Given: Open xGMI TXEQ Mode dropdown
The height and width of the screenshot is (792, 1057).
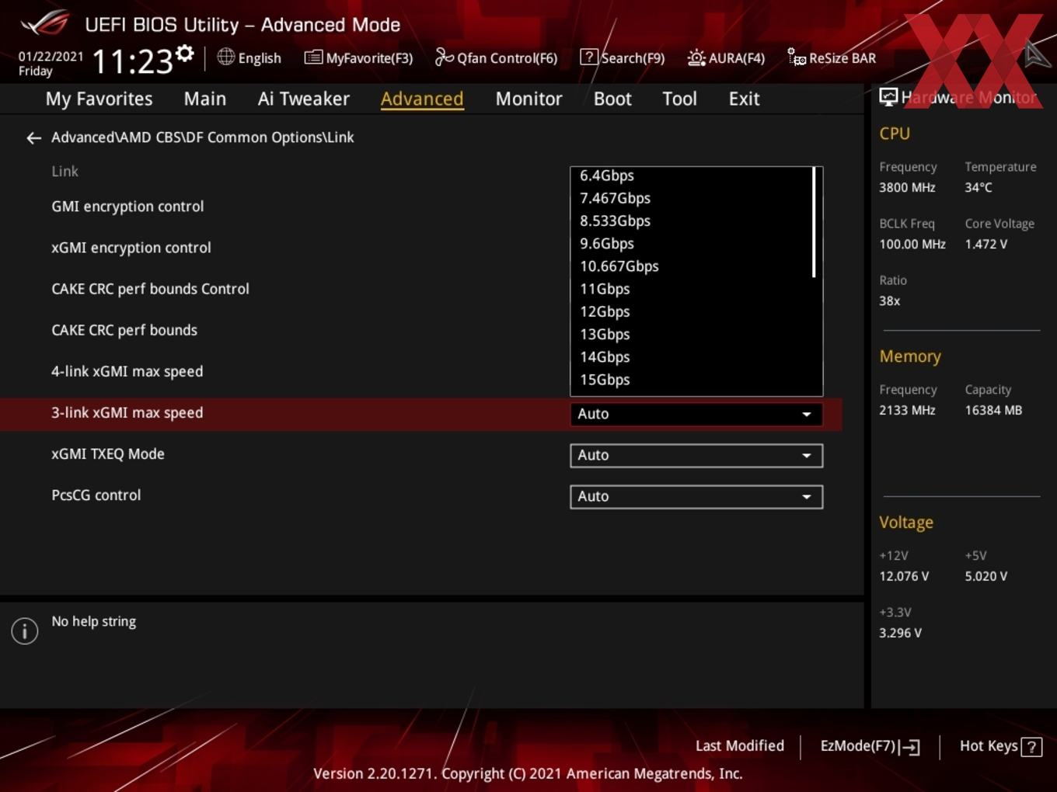Looking at the screenshot, I should click(696, 455).
